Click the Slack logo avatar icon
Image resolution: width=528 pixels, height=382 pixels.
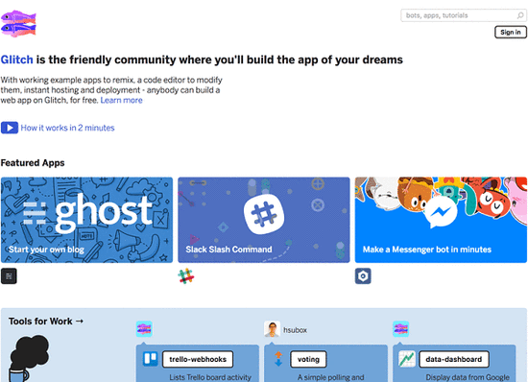(186, 276)
